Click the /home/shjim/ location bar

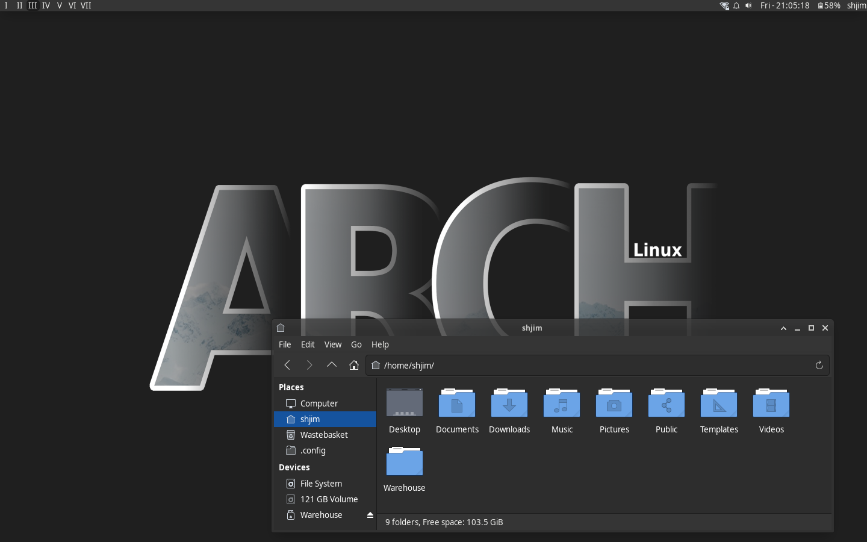click(597, 365)
